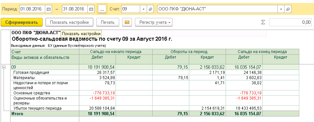Click the period selection ellipsis button
This screenshot has width=314, height=122.
coord(102,9)
